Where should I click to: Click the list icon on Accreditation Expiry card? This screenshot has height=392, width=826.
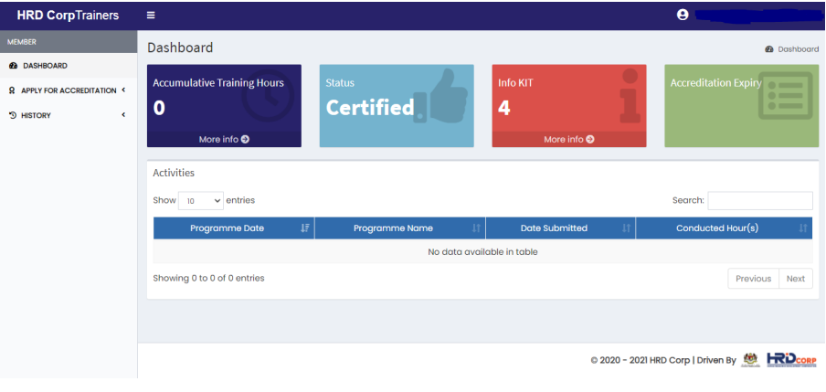[786, 95]
